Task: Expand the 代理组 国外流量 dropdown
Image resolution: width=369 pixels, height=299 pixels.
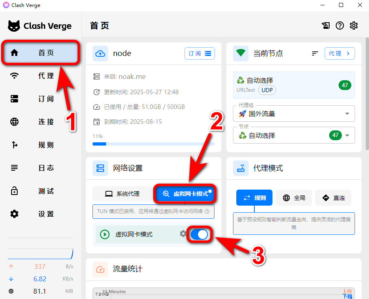Action: click(x=347, y=114)
